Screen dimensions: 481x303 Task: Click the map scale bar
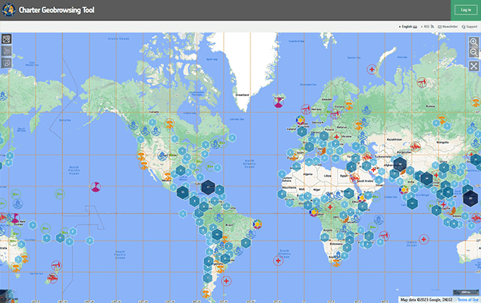tap(466, 292)
